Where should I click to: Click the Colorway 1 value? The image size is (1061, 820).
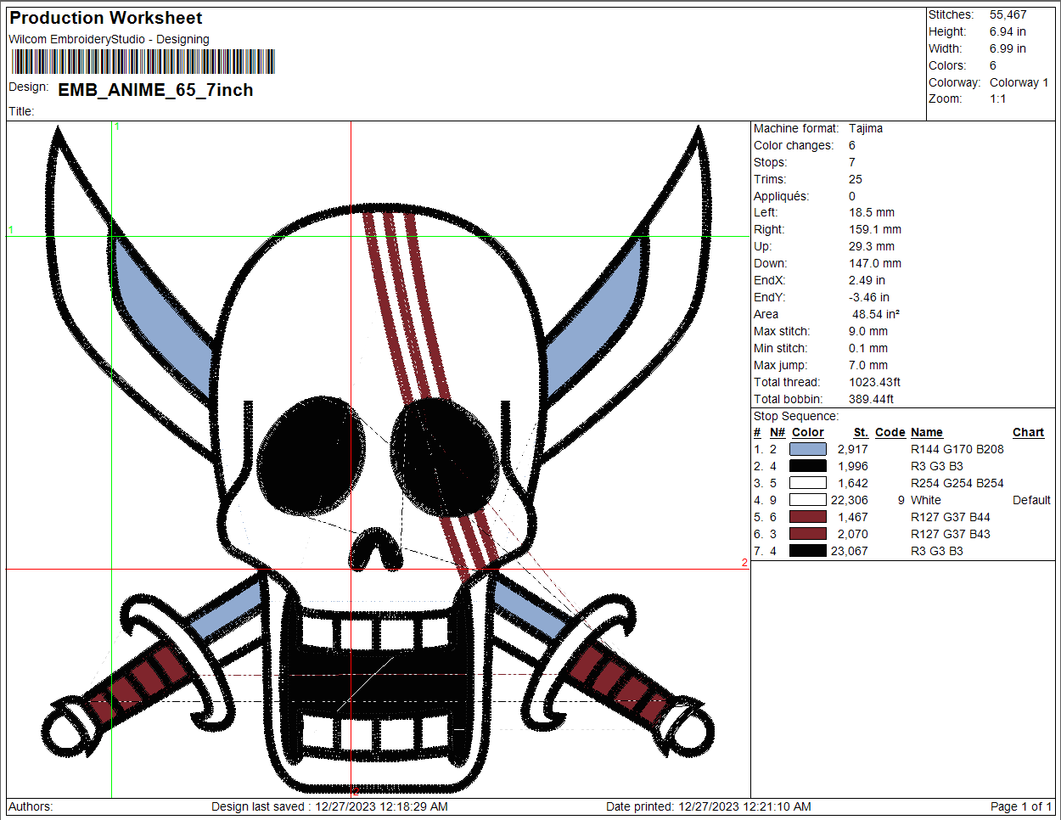pos(1019,82)
